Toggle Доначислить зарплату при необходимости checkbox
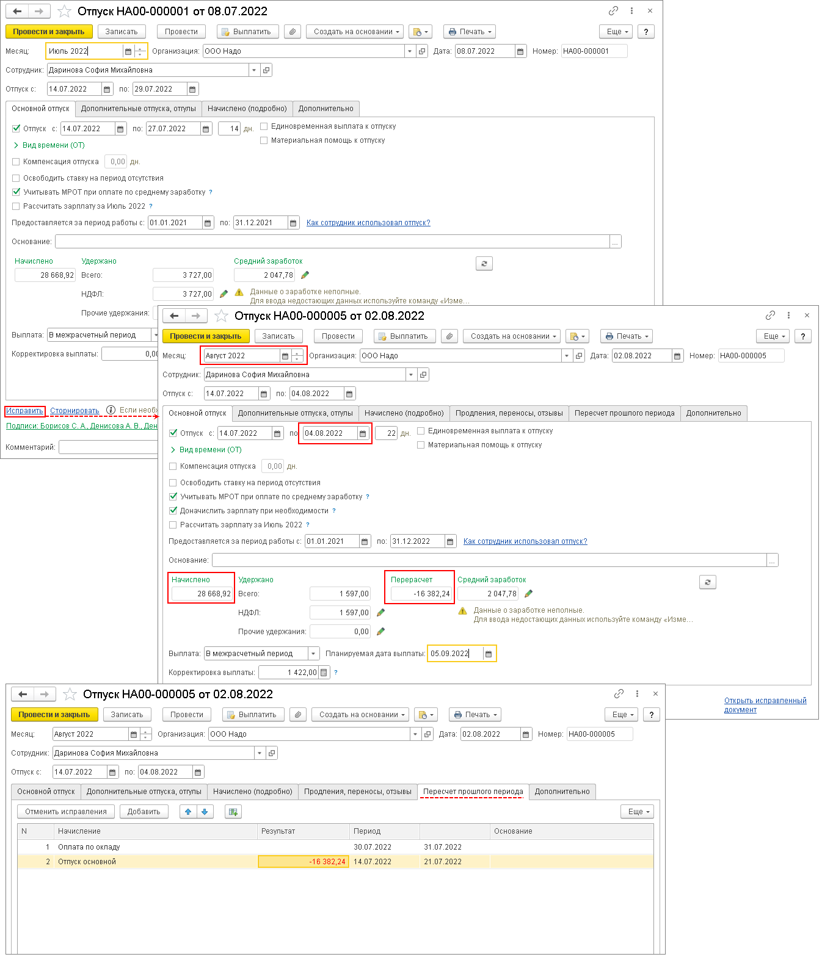Viewport: 822px width, 957px height. coord(173,511)
